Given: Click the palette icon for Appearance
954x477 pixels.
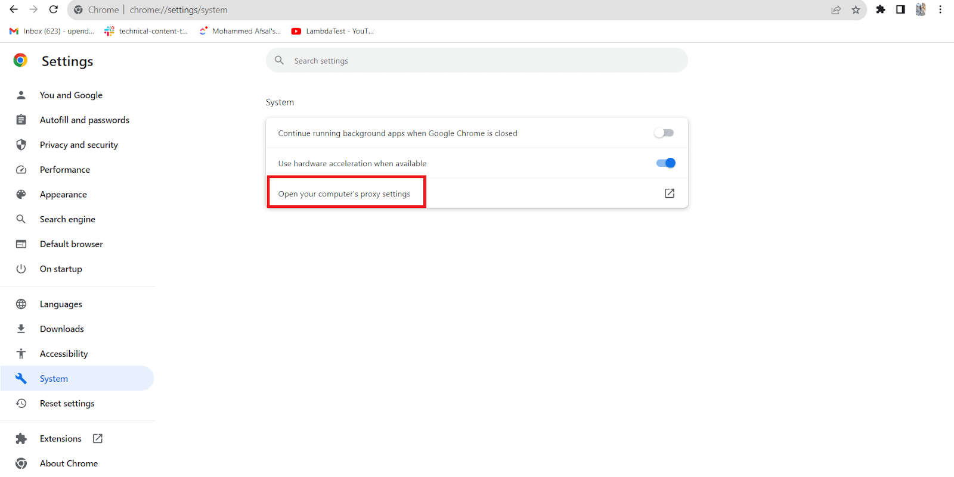Looking at the screenshot, I should pos(21,194).
